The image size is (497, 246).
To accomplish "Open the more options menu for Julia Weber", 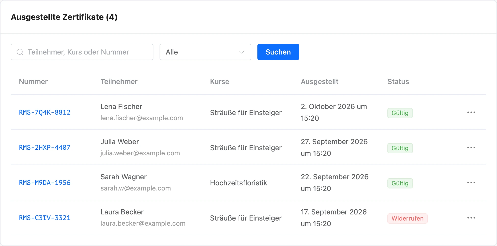I will click(471, 147).
